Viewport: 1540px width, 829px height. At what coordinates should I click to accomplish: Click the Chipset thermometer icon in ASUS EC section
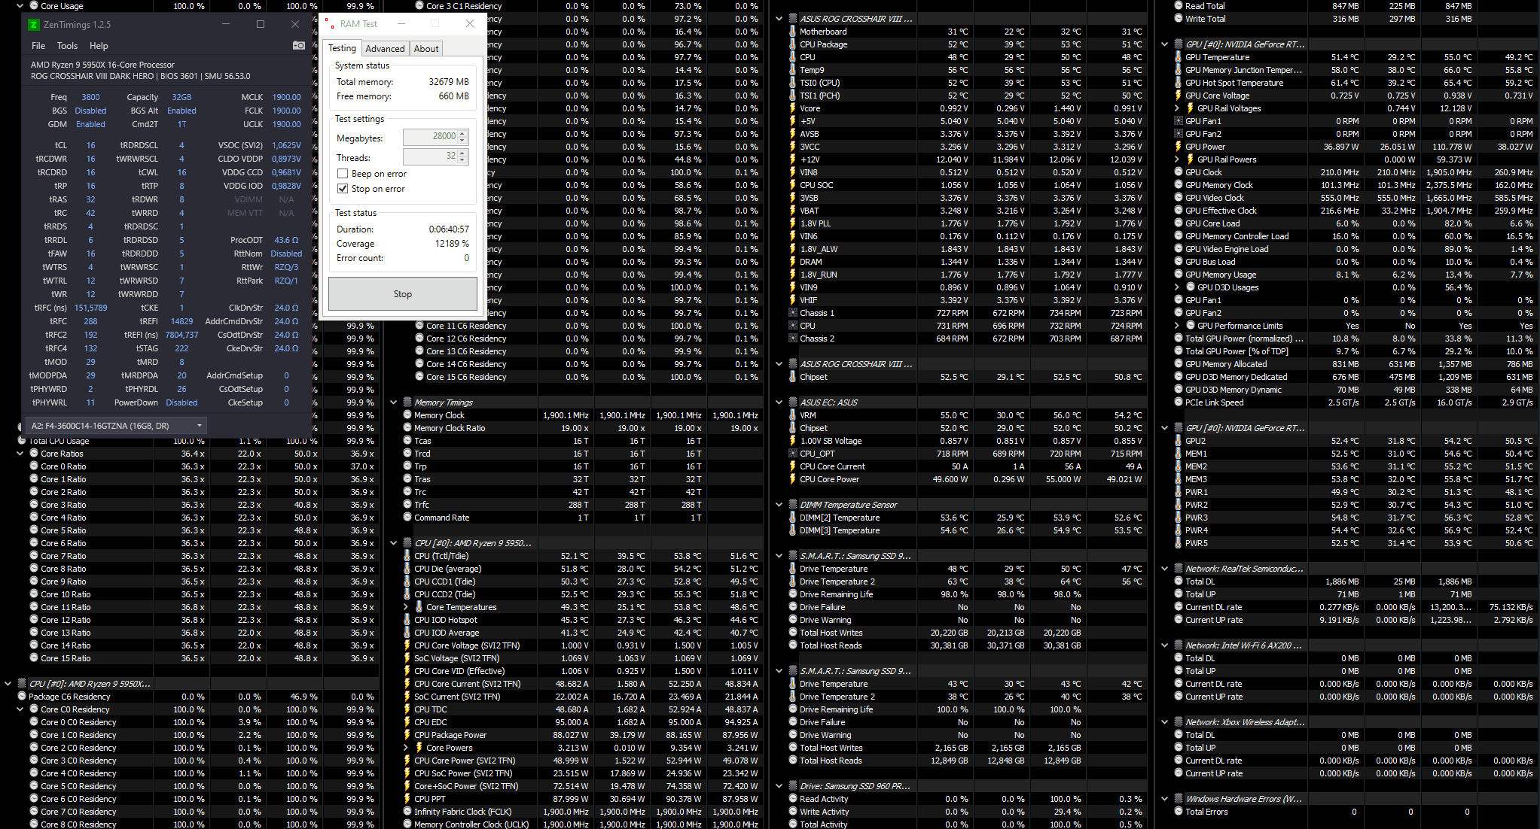coord(792,428)
